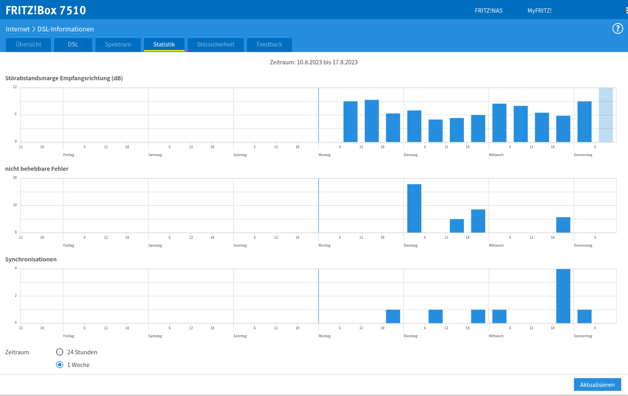Click the tallest bar in Synchronisationen chart
The image size is (628, 396).
click(x=563, y=296)
